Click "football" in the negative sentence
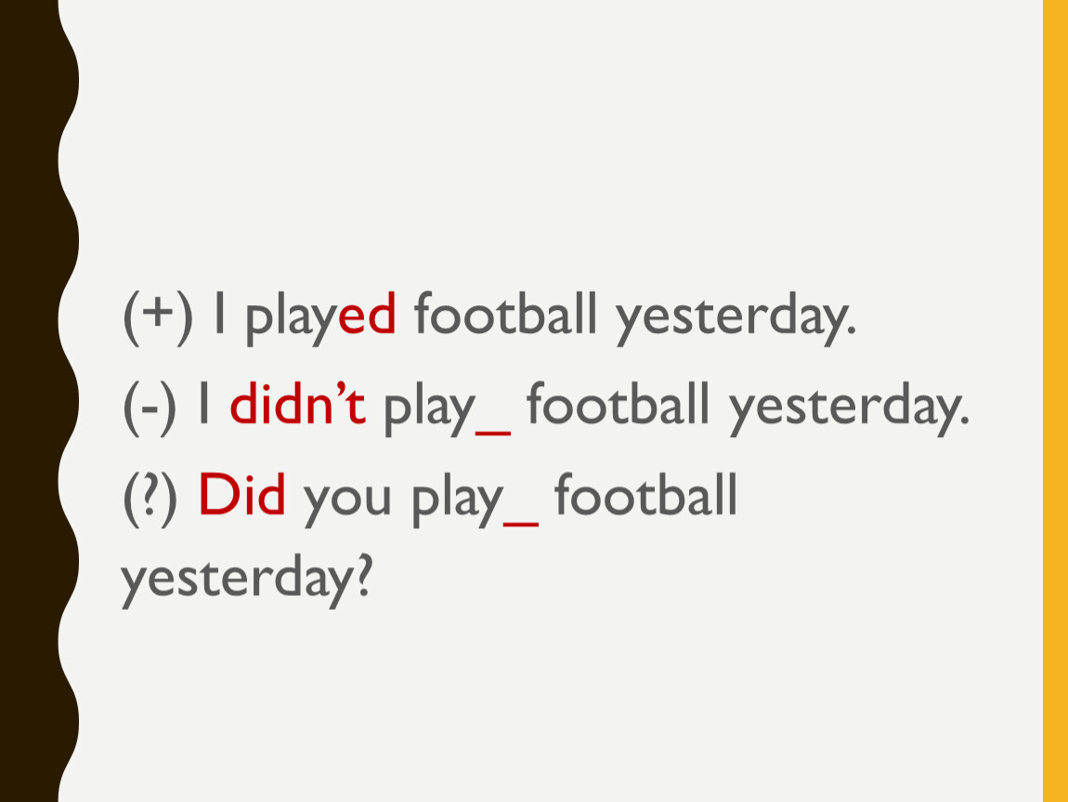 coord(618,404)
